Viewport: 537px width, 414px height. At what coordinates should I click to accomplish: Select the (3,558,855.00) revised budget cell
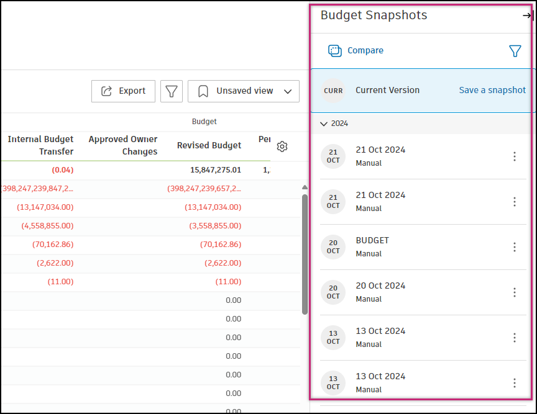215,226
